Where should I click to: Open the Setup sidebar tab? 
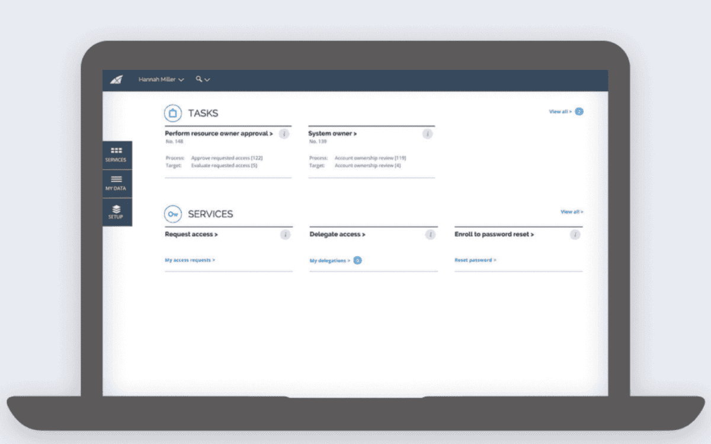coord(117,212)
